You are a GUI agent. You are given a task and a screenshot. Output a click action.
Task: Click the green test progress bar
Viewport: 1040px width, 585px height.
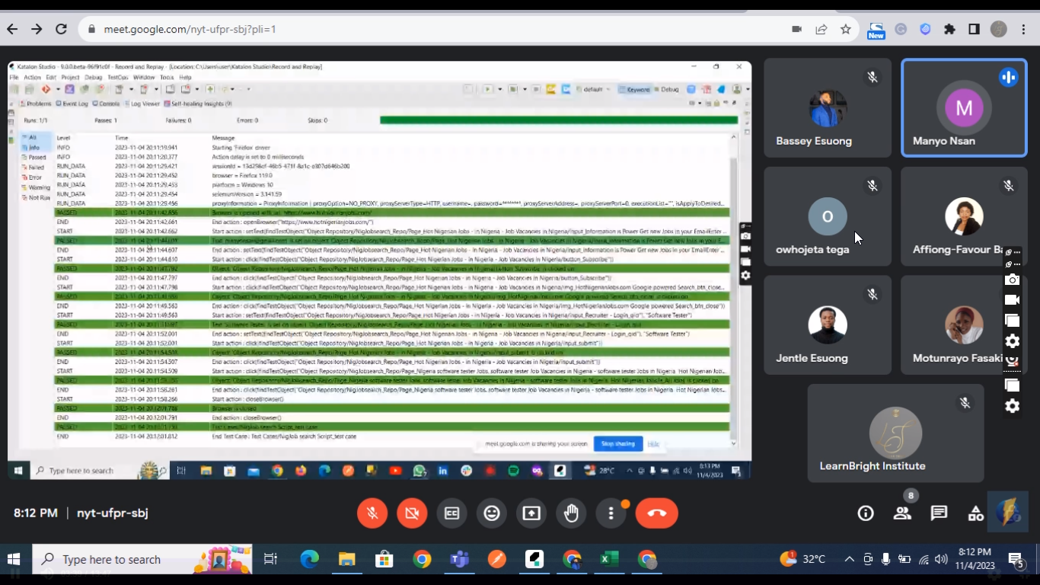tap(559, 120)
